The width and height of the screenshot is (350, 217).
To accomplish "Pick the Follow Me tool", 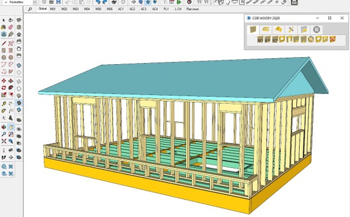I will [x=10, y=87].
